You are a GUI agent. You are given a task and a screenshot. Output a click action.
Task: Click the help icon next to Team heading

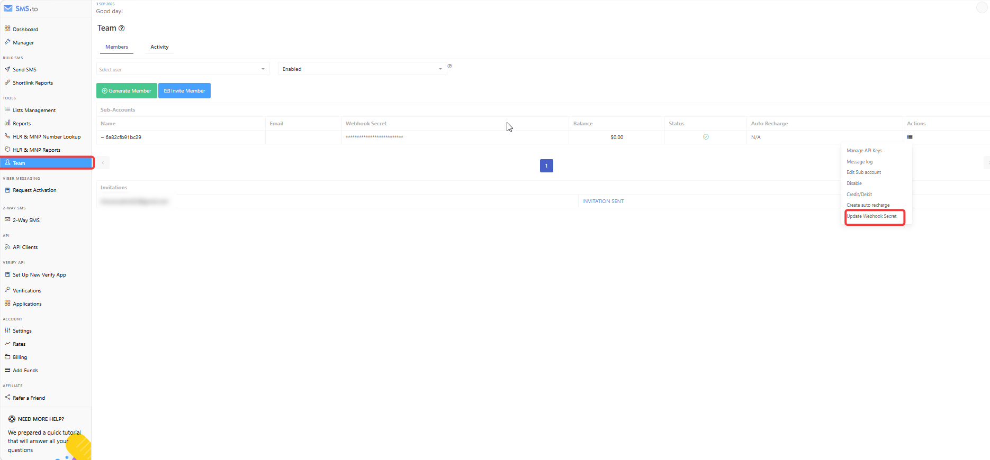coord(121,29)
